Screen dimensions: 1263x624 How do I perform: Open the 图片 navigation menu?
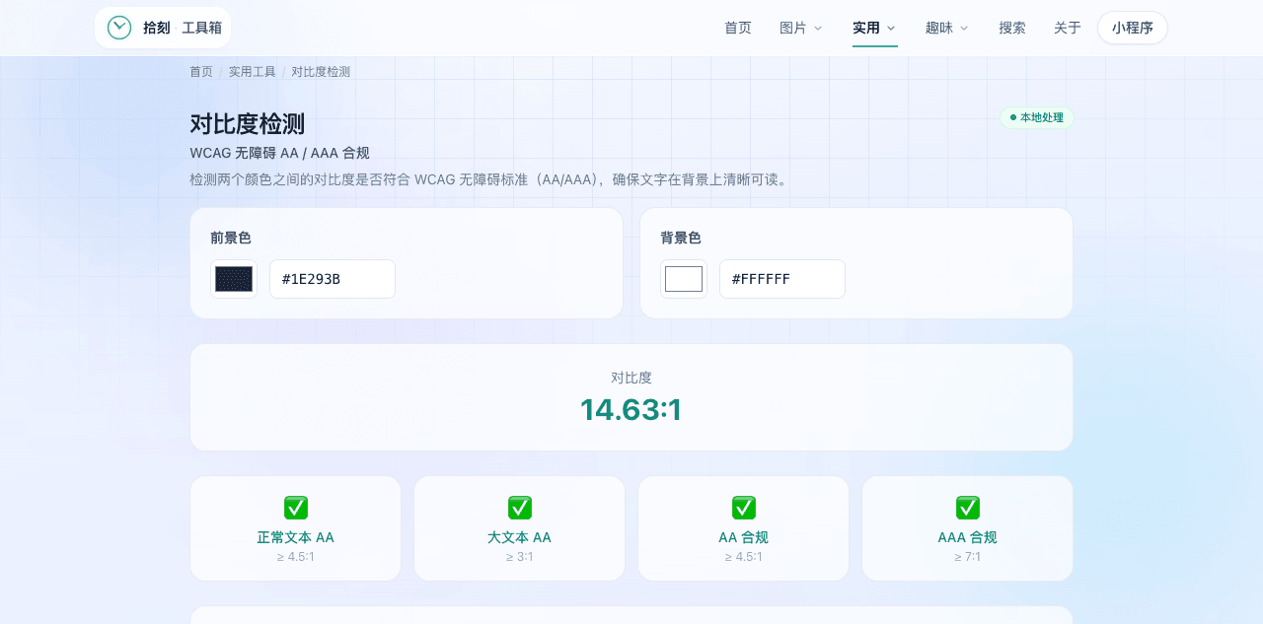click(x=800, y=28)
